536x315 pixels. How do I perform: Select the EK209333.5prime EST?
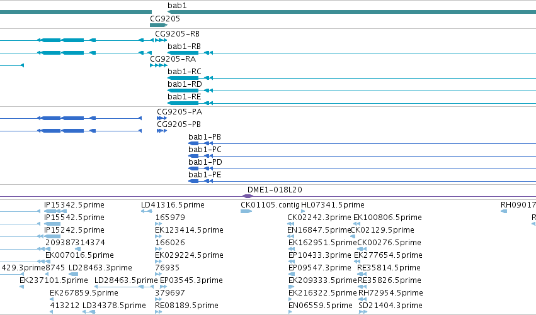(x=322, y=281)
